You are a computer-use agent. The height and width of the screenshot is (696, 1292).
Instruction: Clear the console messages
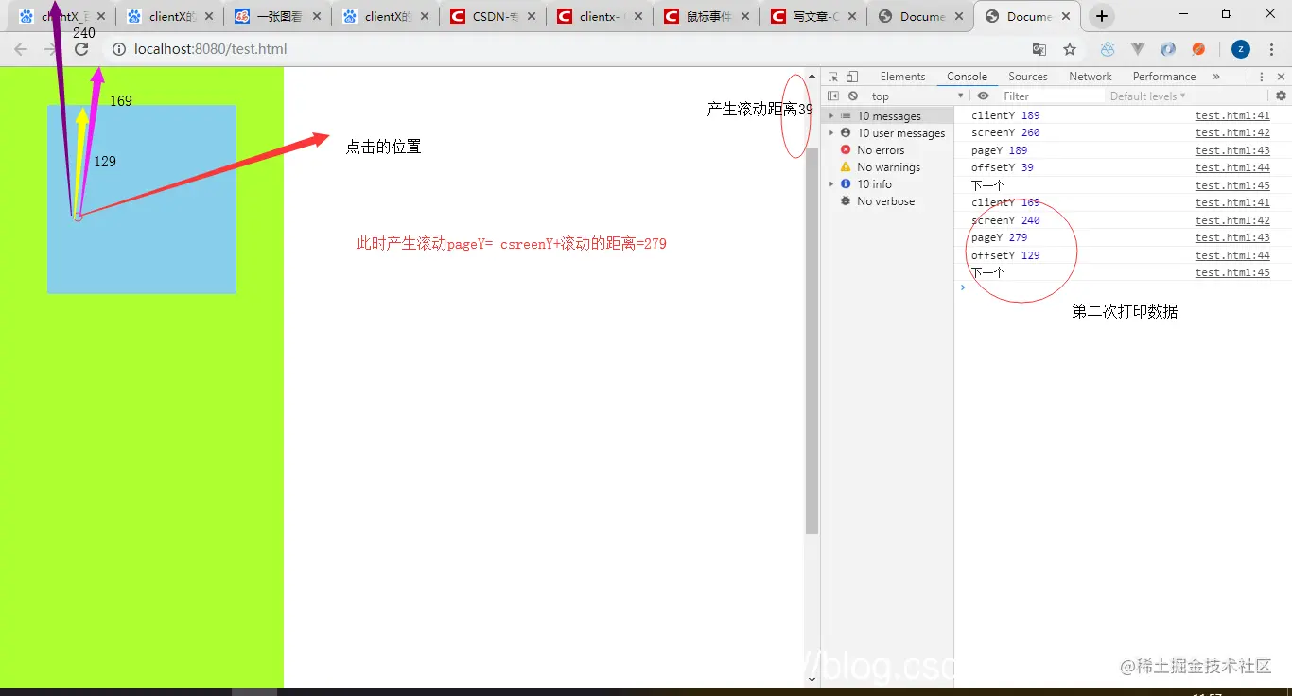point(853,96)
